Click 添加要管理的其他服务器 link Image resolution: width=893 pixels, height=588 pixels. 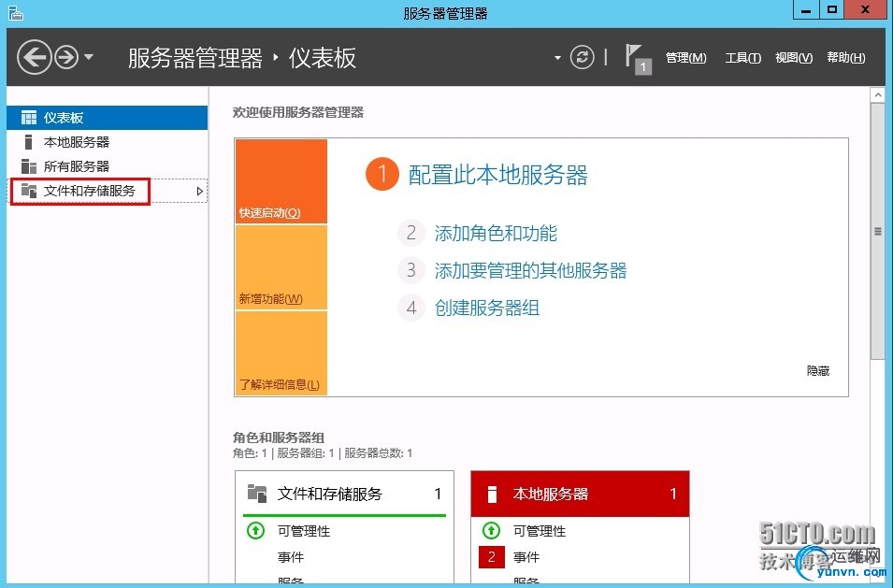(530, 270)
